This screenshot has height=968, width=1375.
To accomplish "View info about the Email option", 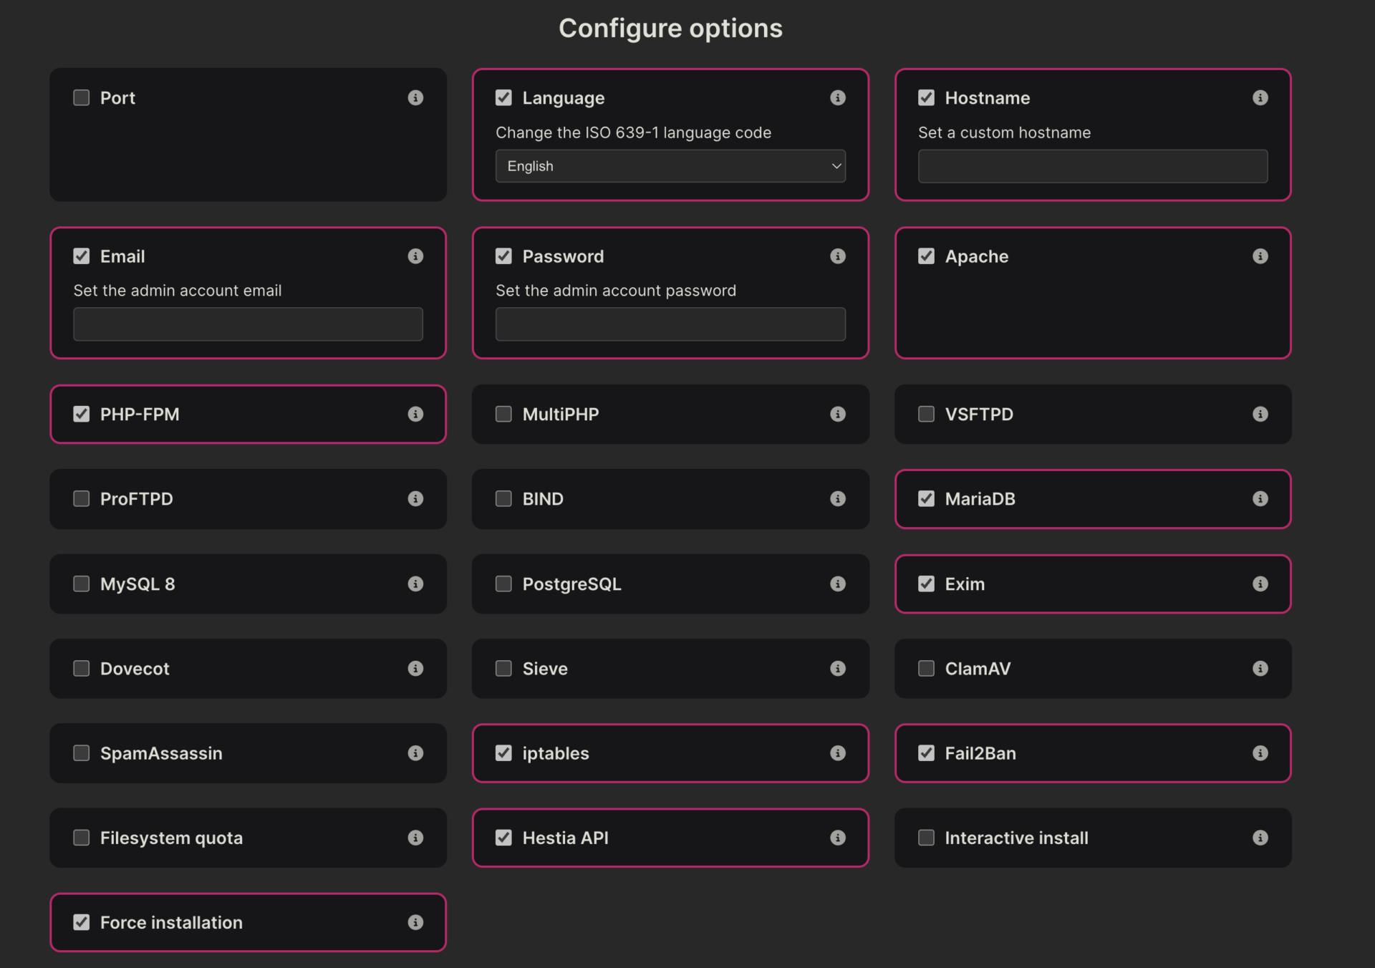I will click(415, 256).
